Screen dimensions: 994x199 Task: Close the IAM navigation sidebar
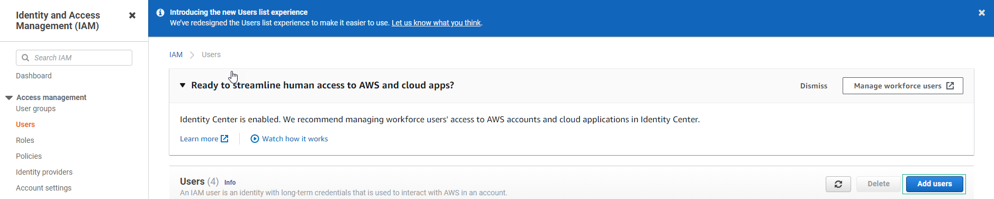click(132, 15)
